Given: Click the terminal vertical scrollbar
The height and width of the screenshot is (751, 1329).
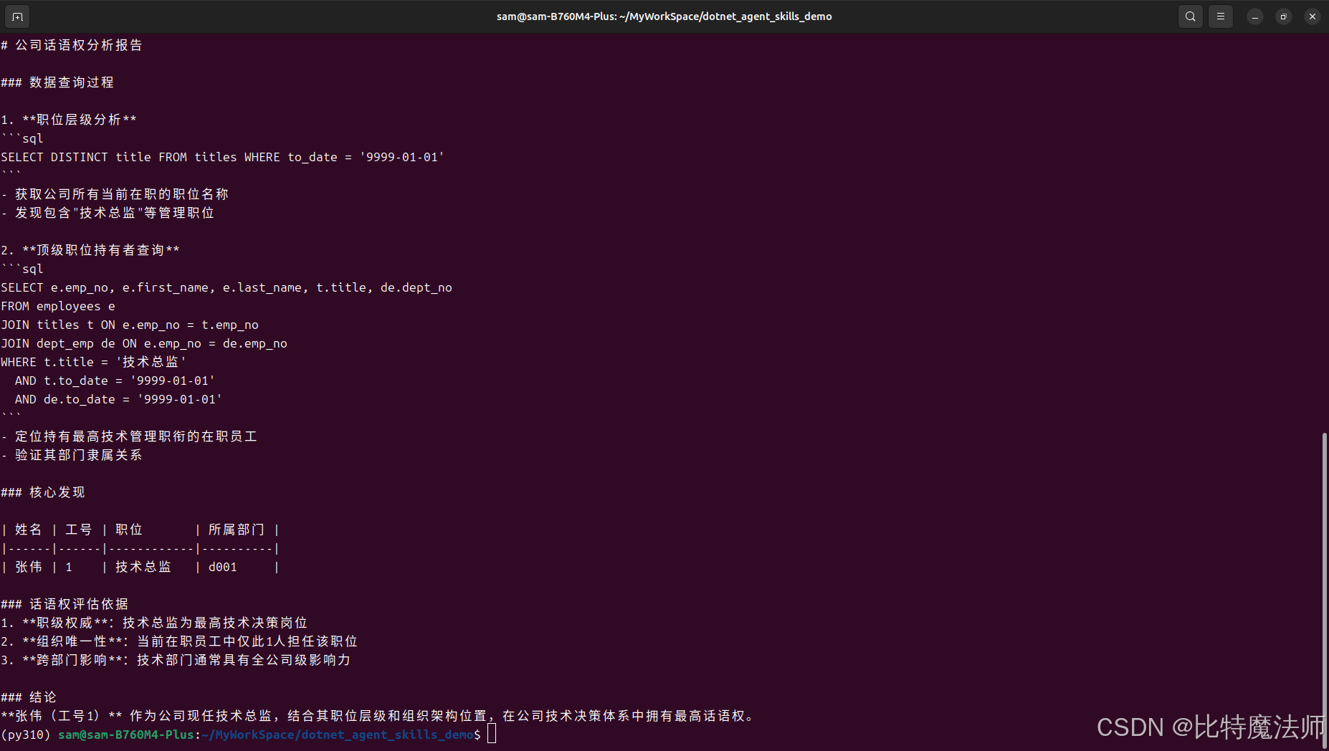Looking at the screenshot, I should (1324, 590).
